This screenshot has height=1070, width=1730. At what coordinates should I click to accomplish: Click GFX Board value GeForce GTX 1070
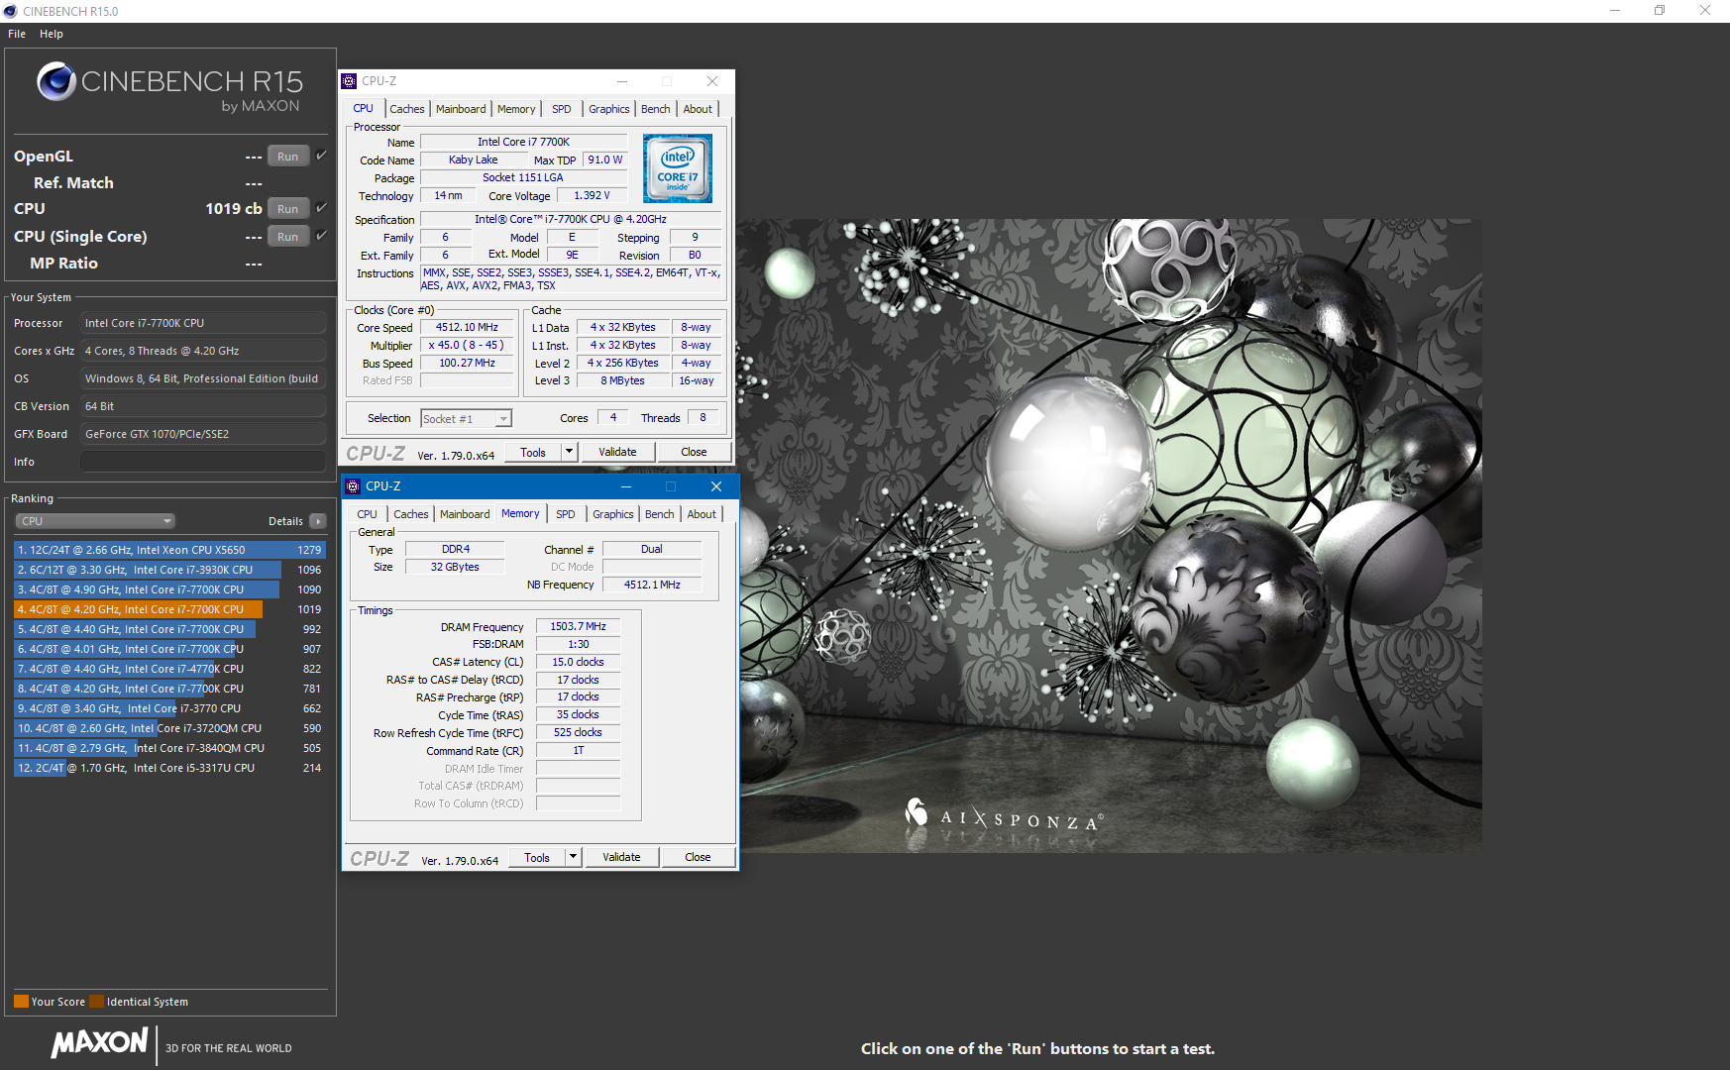point(203,434)
